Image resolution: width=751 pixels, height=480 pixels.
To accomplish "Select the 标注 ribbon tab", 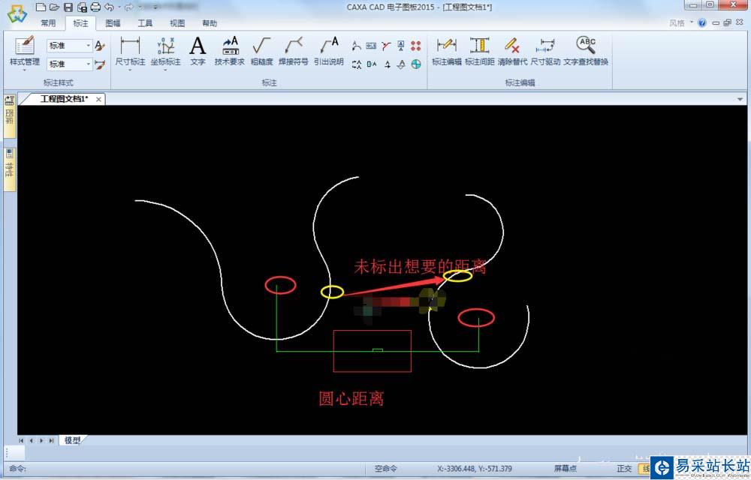I will click(x=80, y=23).
